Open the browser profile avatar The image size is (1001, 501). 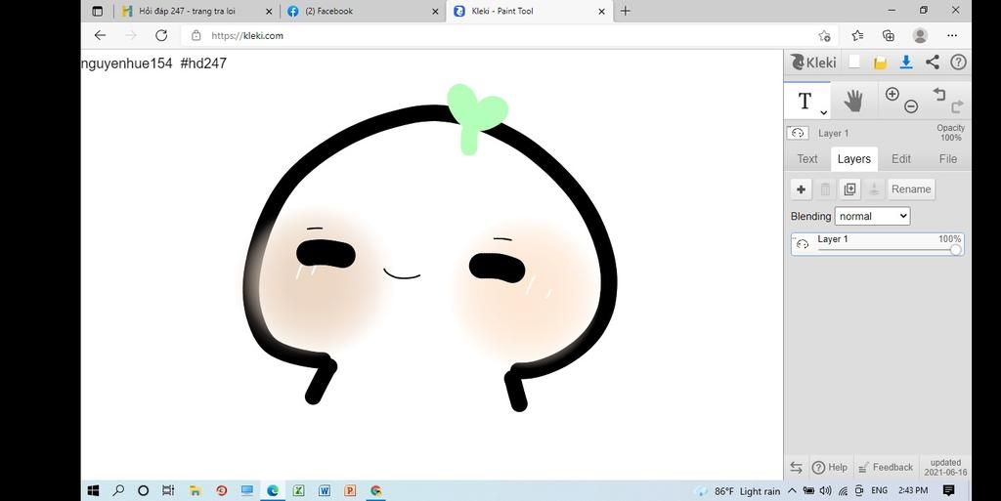(920, 36)
